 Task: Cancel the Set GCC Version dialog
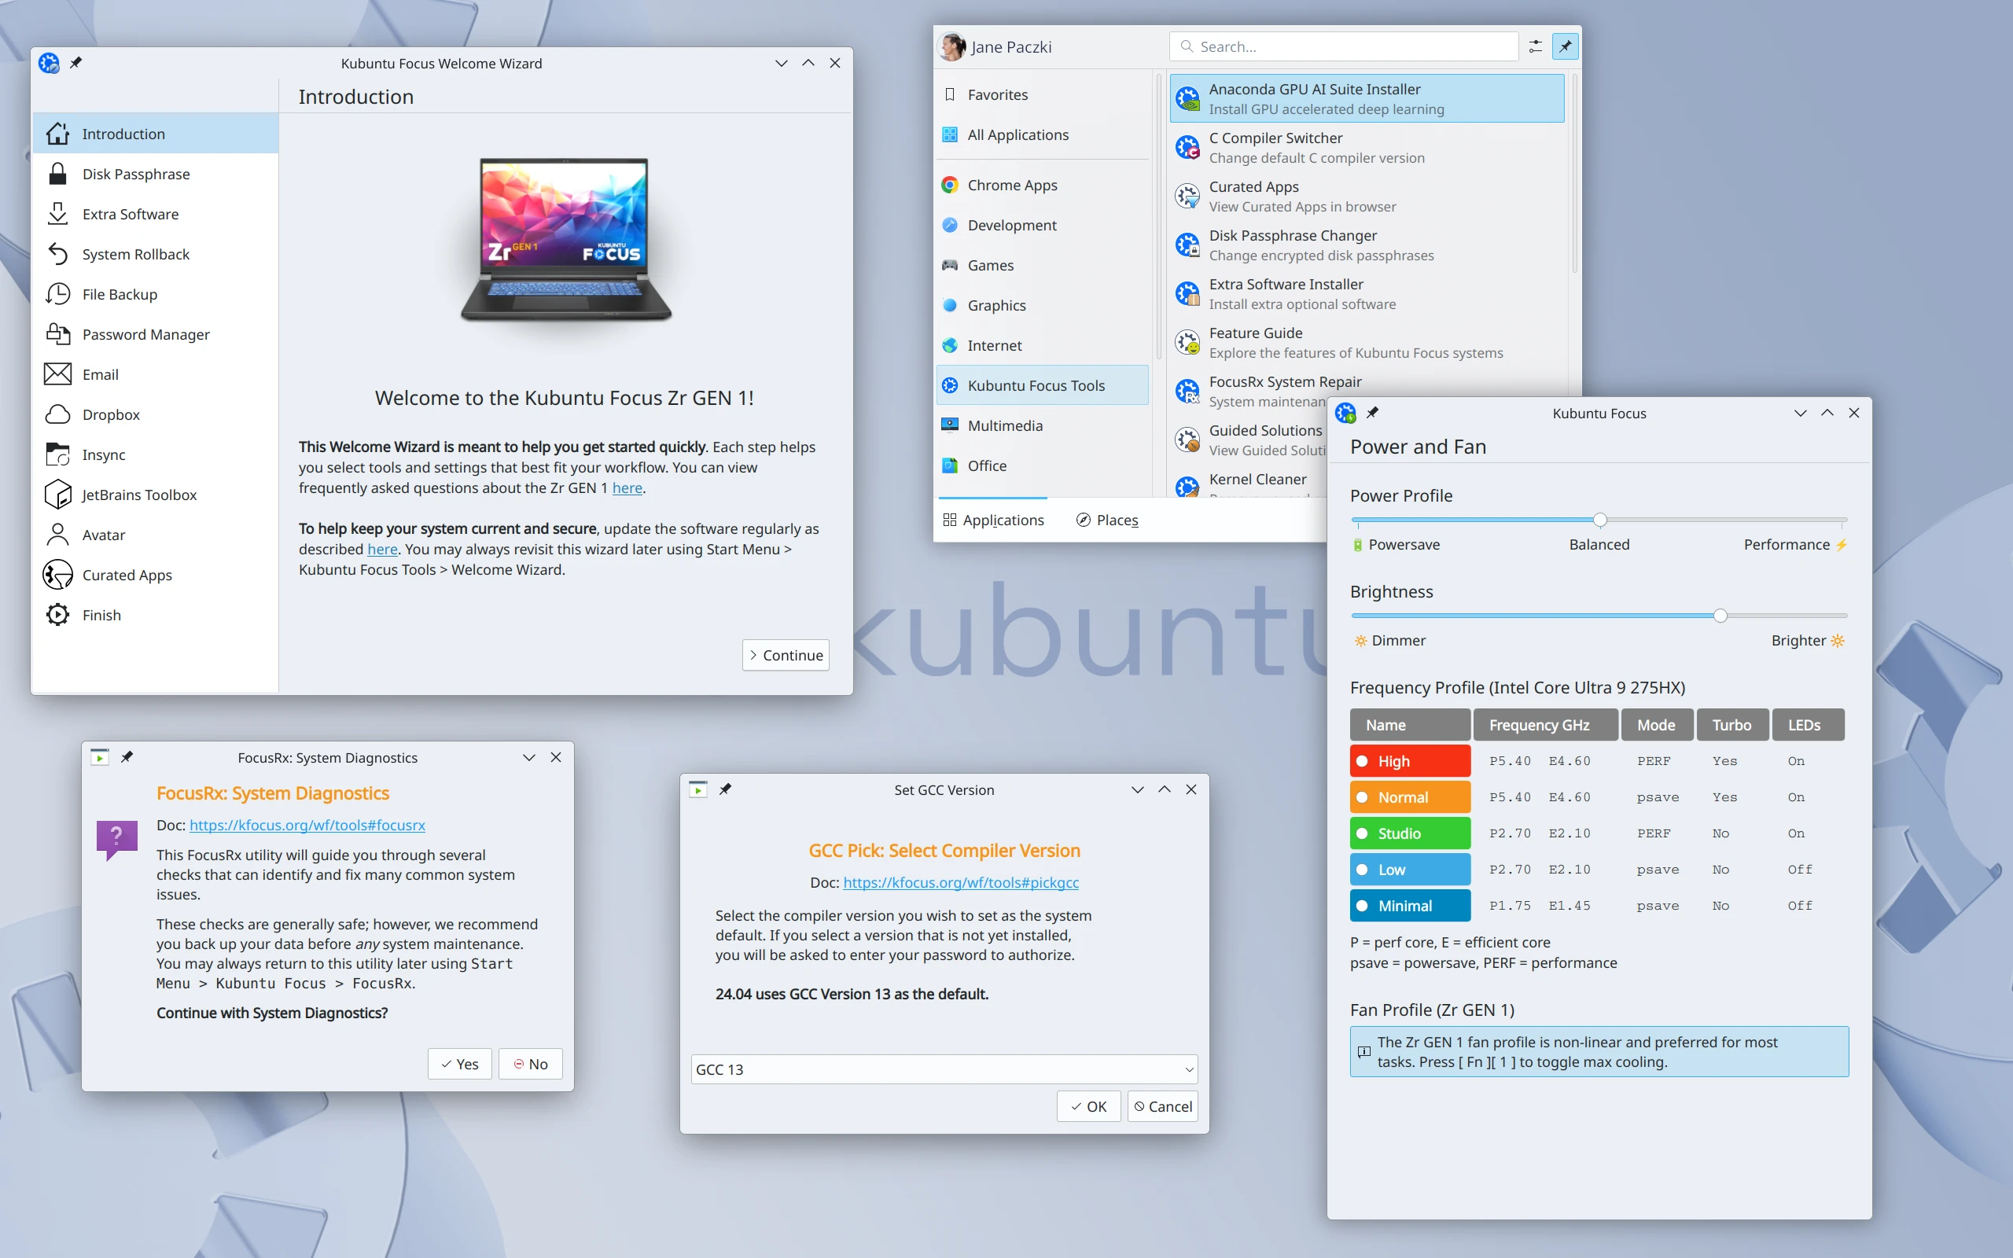[x=1162, y=1106]
